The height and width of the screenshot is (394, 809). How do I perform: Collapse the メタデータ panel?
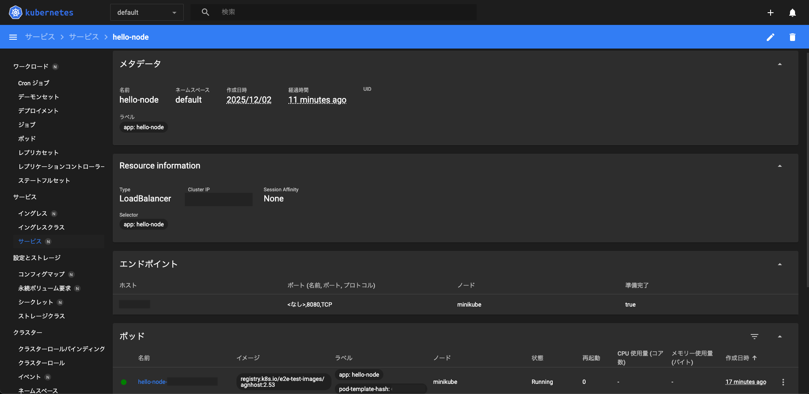coord(779,64)
